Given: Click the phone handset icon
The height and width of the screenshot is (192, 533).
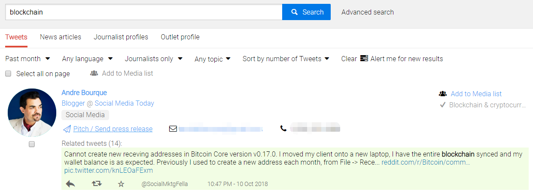Looking at the screenshot, I should (x=283, y=128).
